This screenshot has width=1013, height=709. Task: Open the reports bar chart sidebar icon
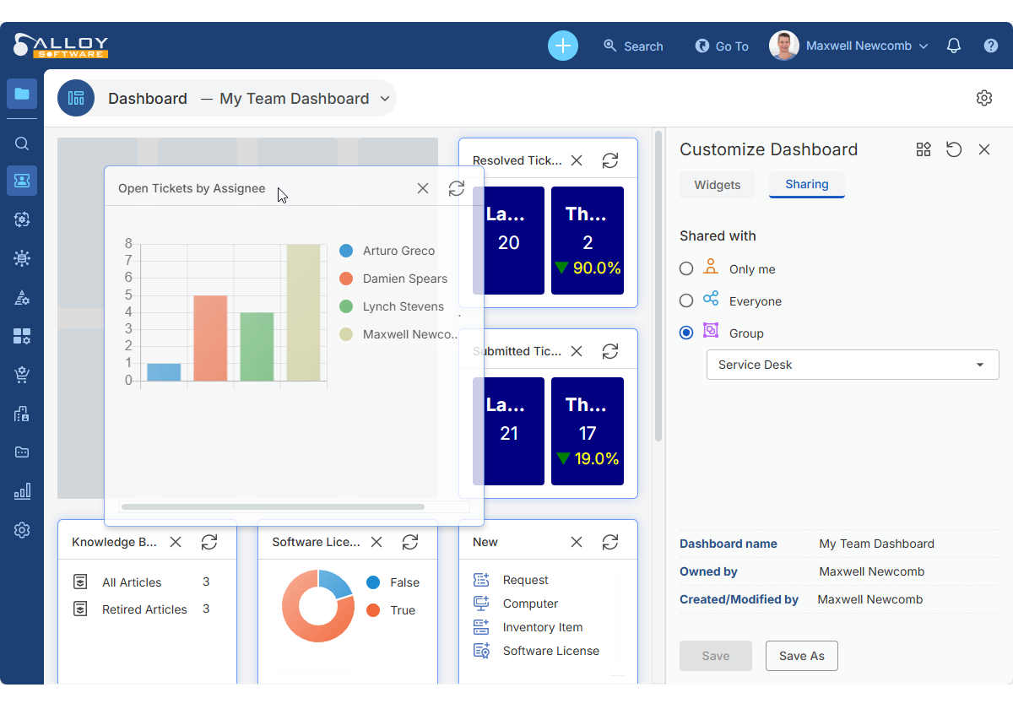22,491
